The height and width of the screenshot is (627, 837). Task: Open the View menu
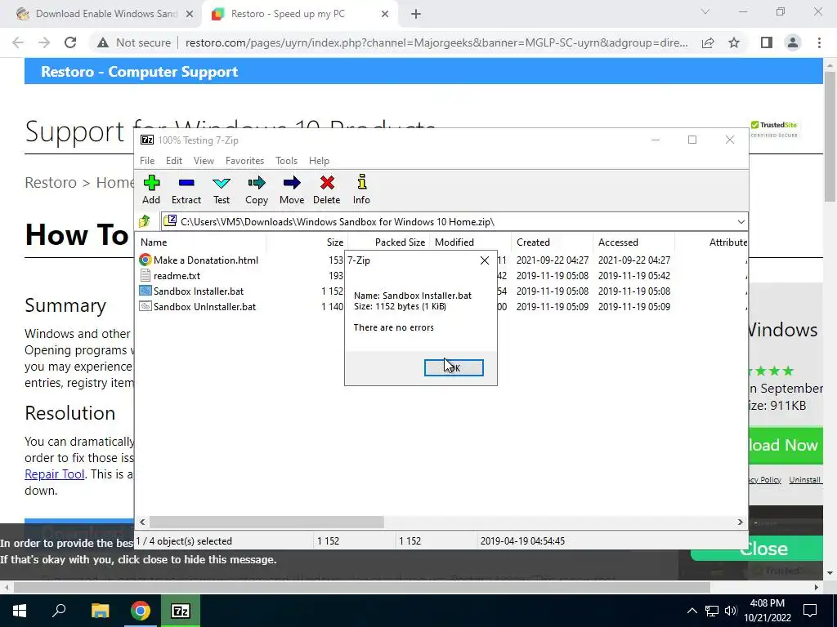204,161
